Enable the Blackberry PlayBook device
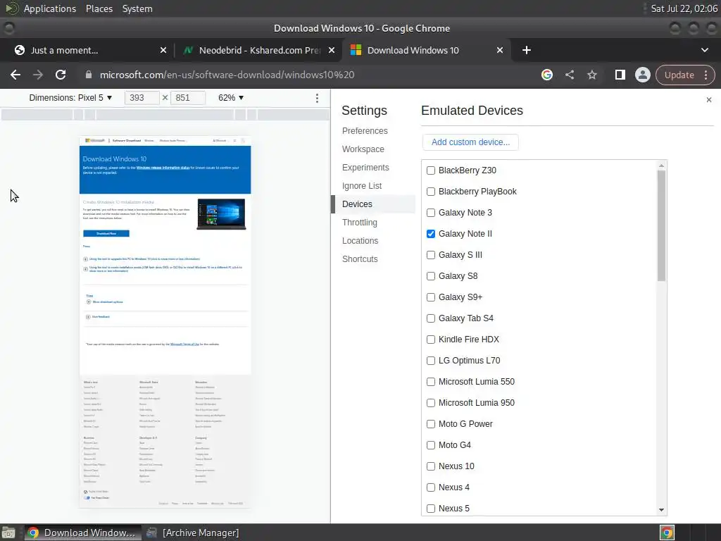This screenshot has height=541, width=721. coord(431,192)
